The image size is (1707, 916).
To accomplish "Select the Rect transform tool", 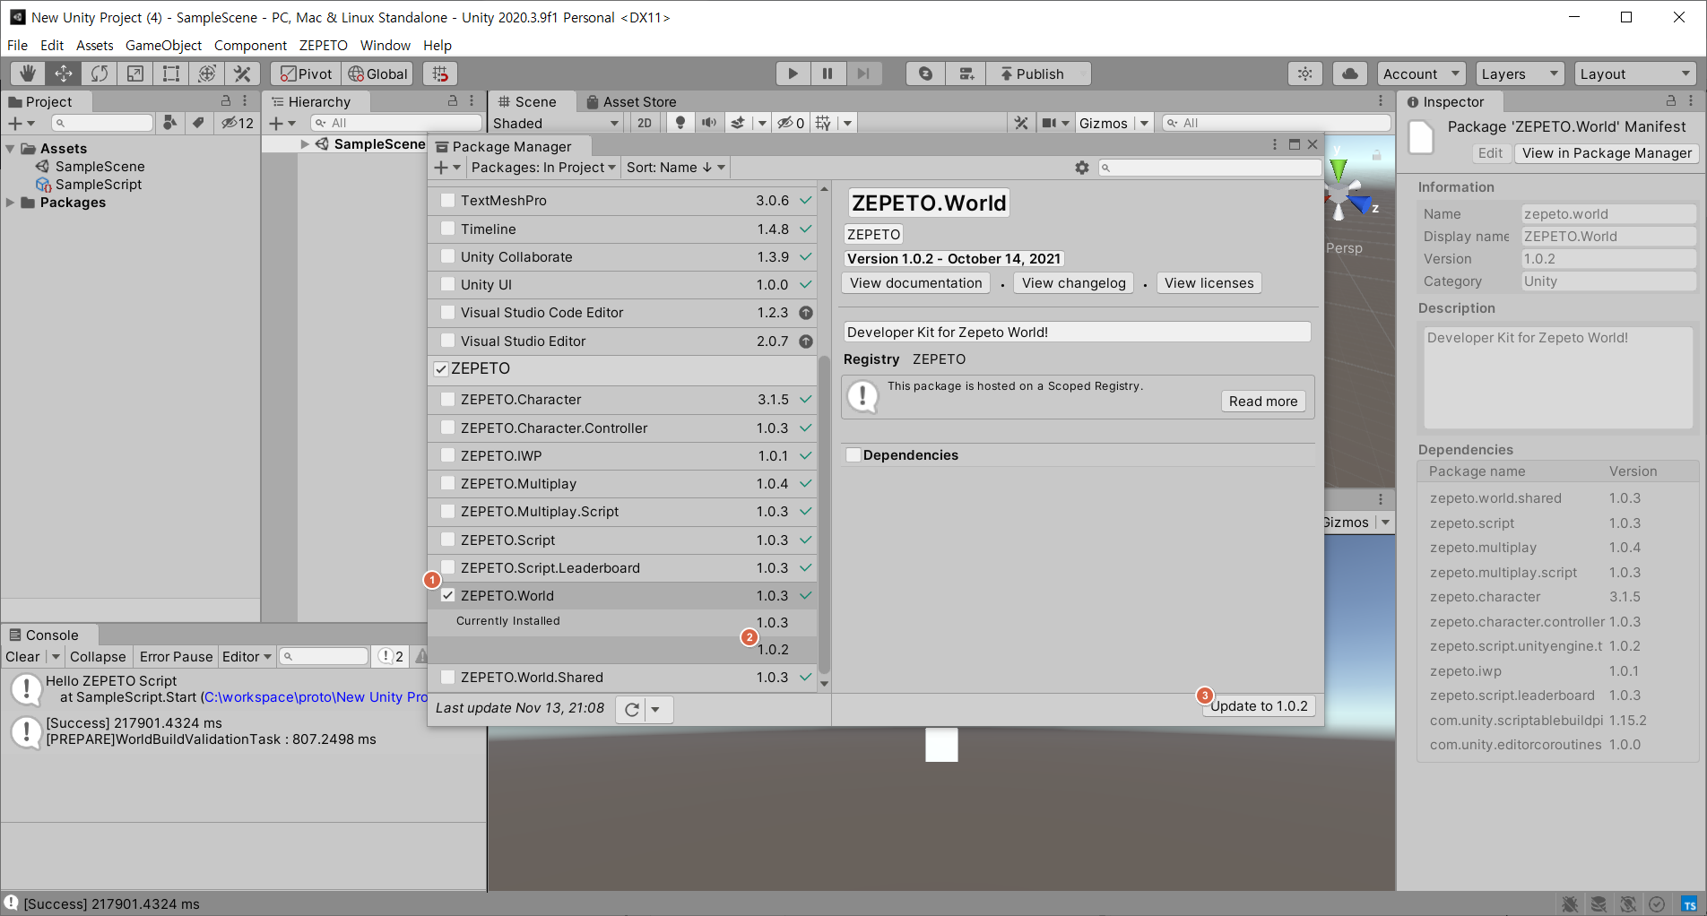I will click(171, 73).
